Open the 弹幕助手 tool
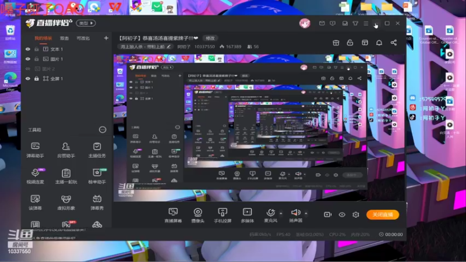 click(36, 150)
